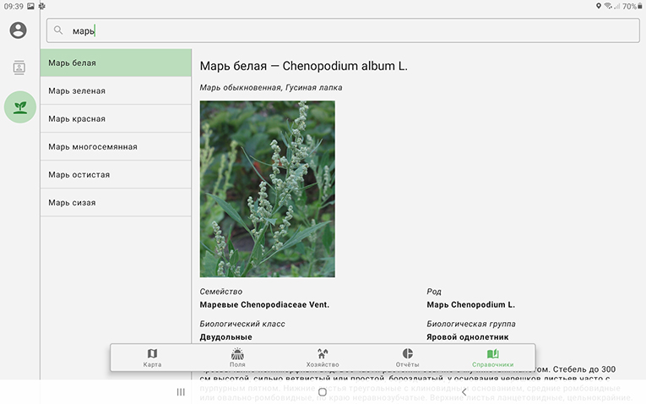Click the Биологическая группа label
Screen dimensions: 646x404
pyautogui.click(x=471, y=324)
